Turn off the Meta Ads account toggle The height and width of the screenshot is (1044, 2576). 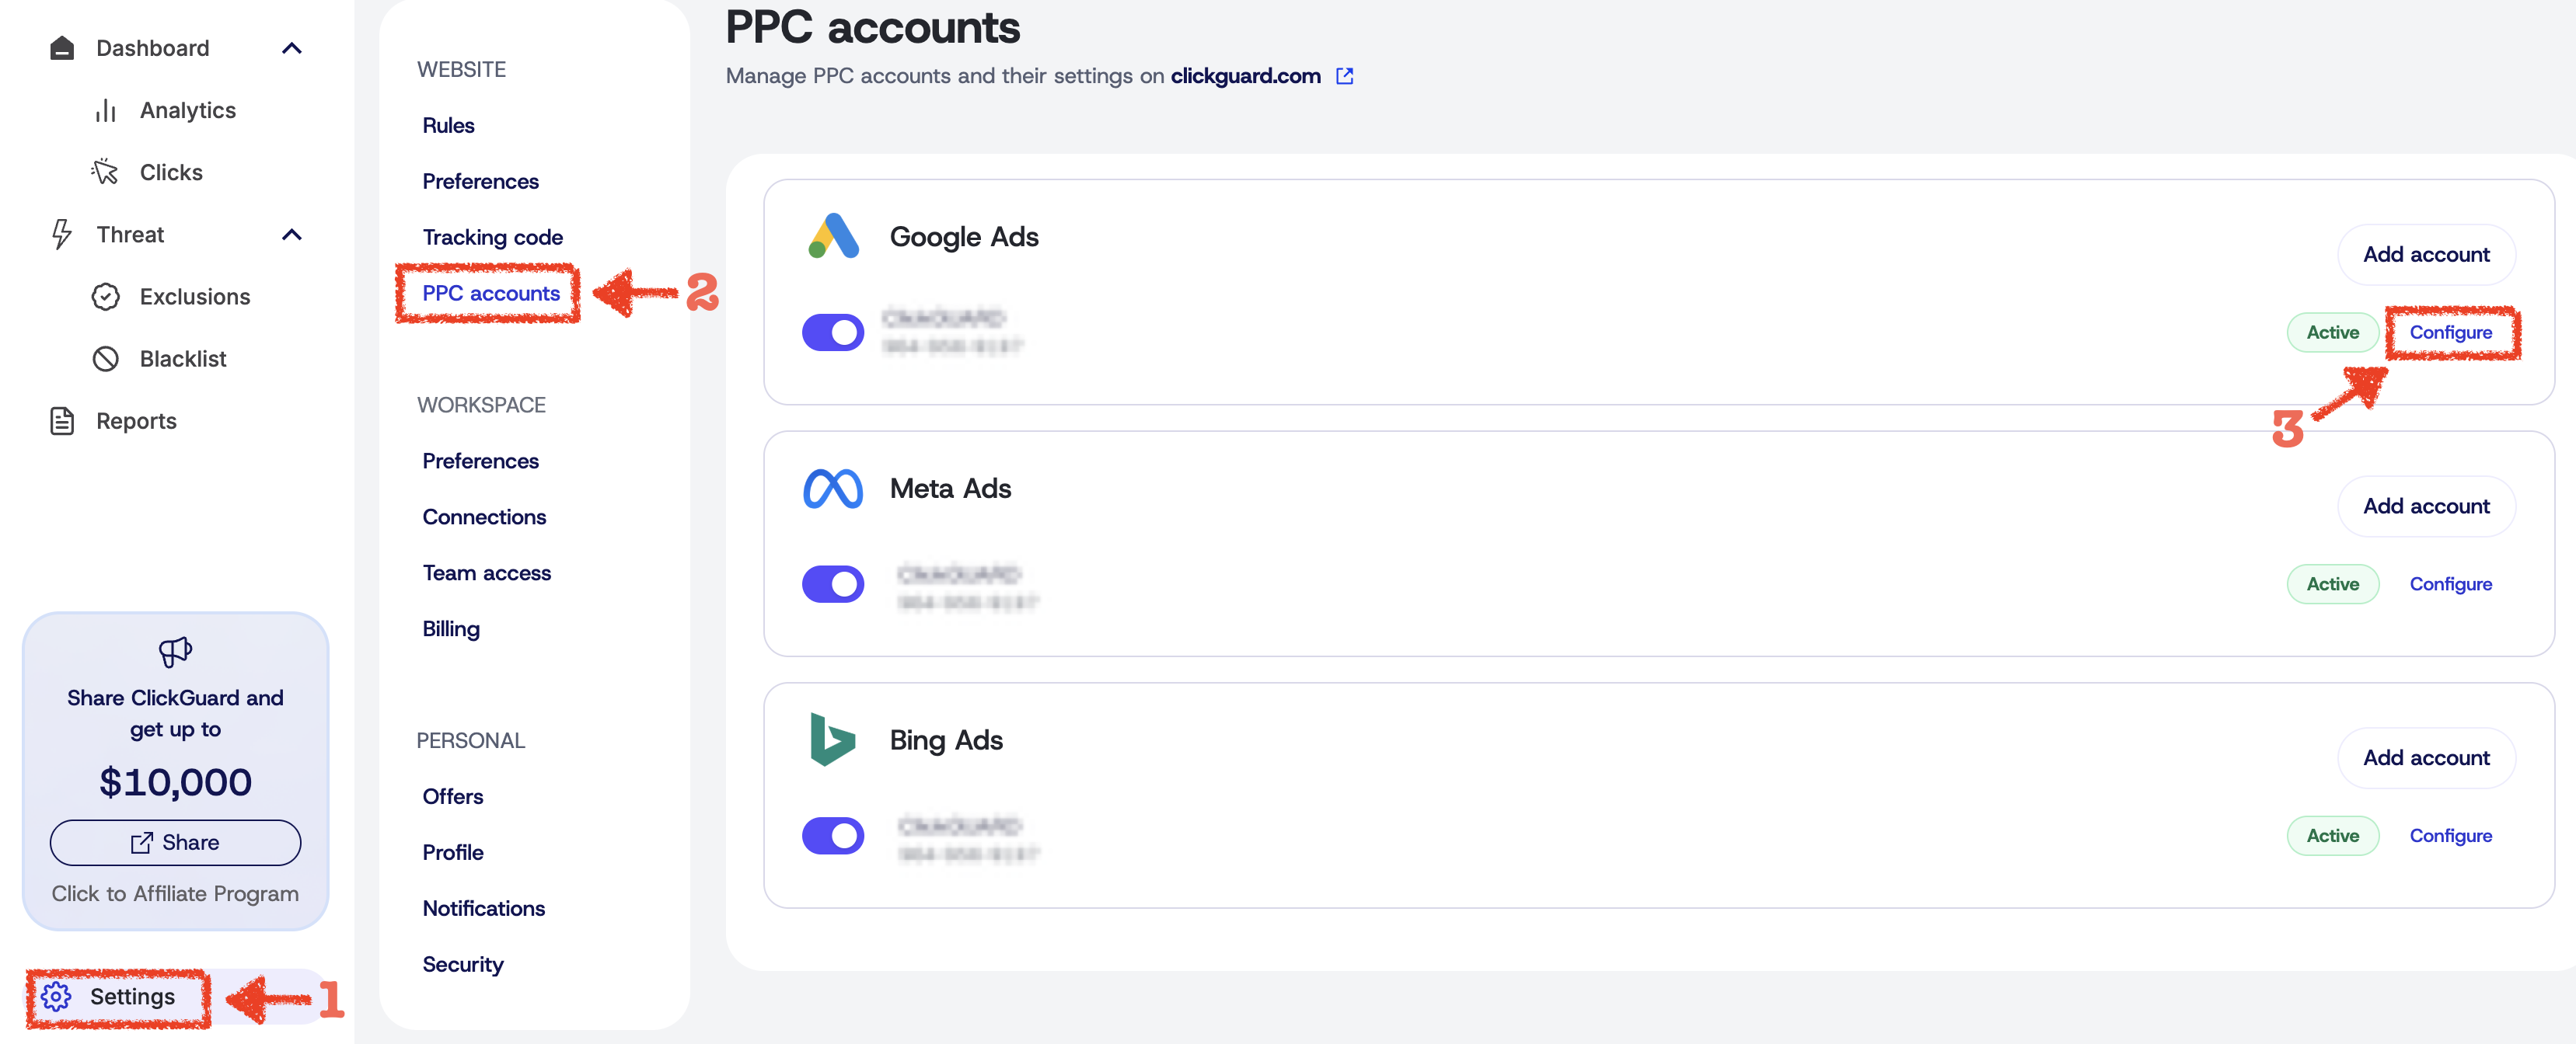click(x=832, y=584)
